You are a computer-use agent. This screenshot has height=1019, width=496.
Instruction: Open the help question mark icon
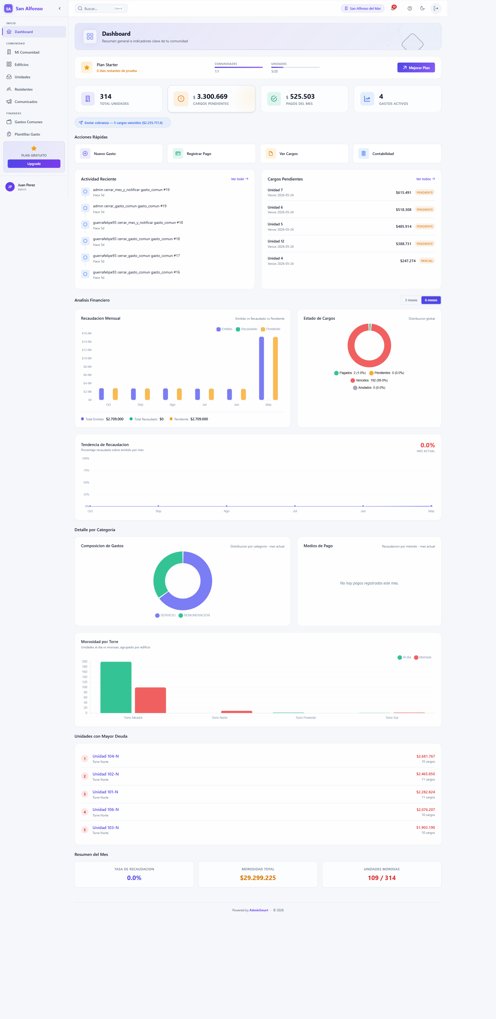(x=410, y=8)
